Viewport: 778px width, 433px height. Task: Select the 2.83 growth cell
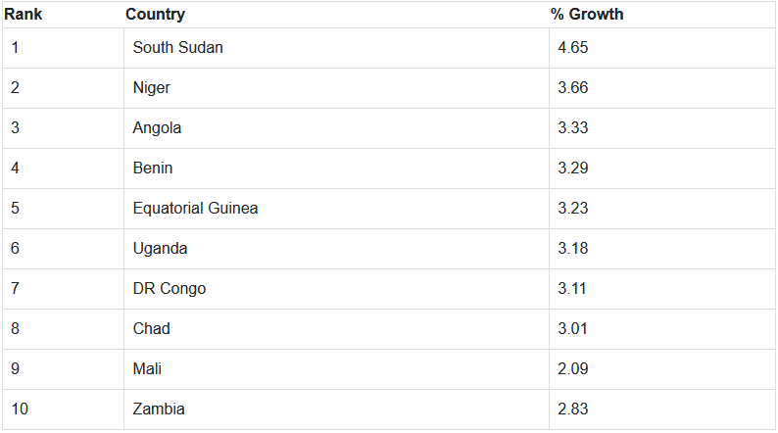[x=572, y=409]
